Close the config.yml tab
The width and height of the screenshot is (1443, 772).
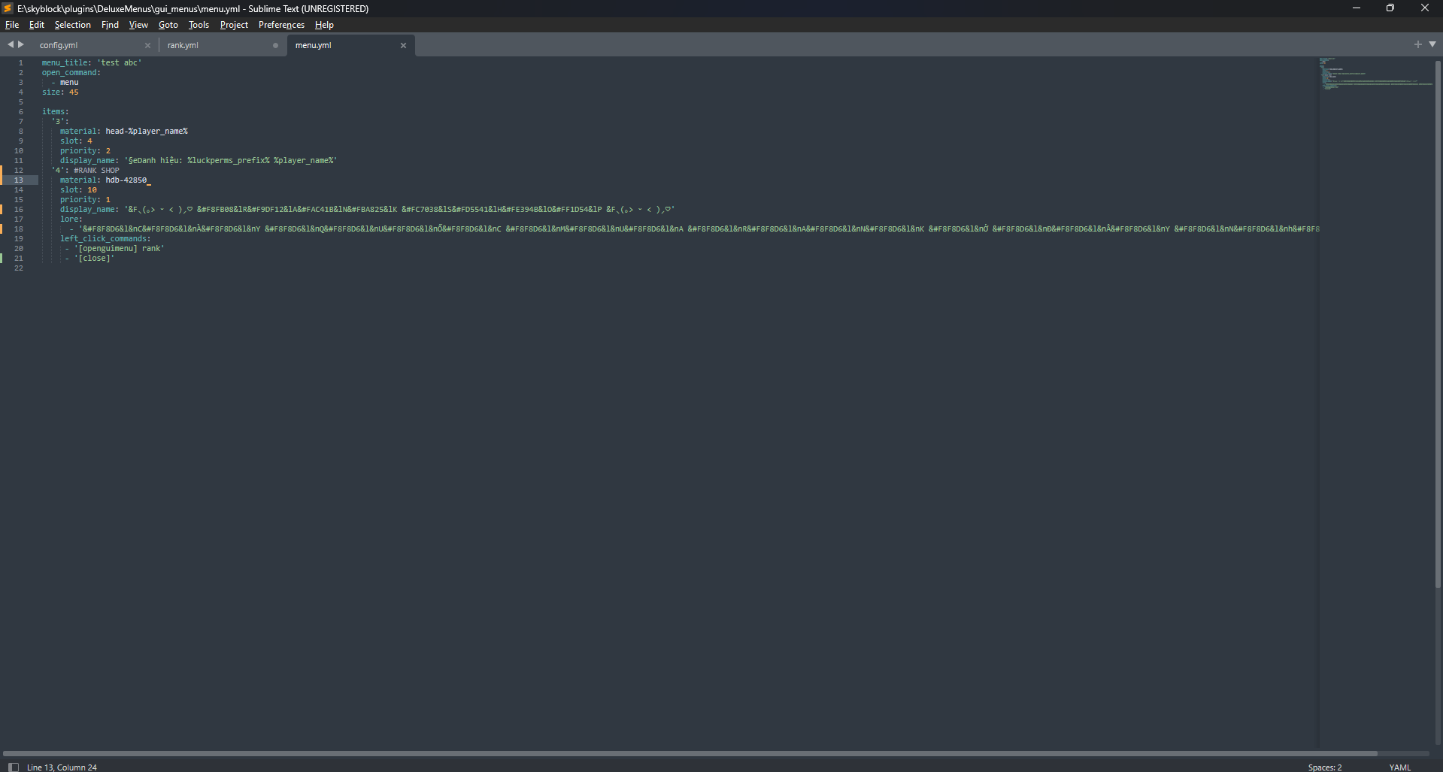click(x=147, y=46)
